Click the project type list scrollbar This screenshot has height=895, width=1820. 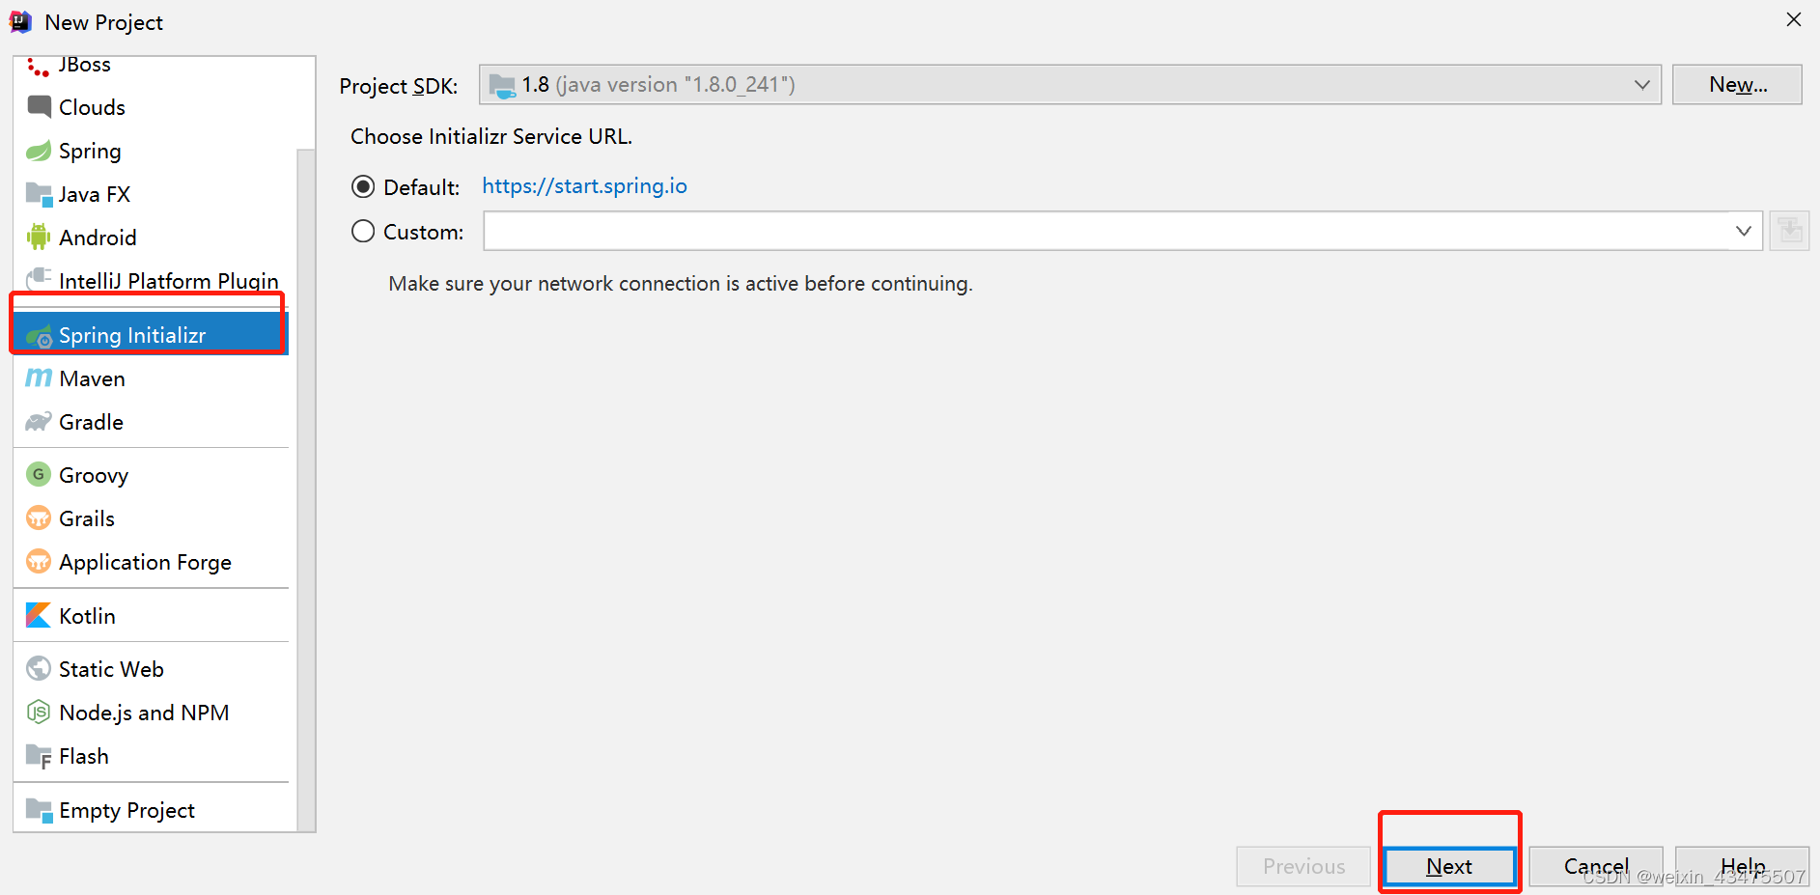(306, 489)
